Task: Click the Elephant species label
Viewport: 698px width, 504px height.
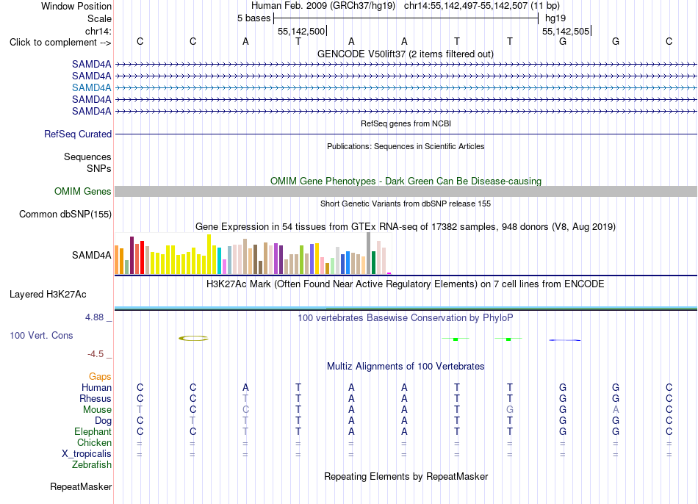Action: coord(93,431)
